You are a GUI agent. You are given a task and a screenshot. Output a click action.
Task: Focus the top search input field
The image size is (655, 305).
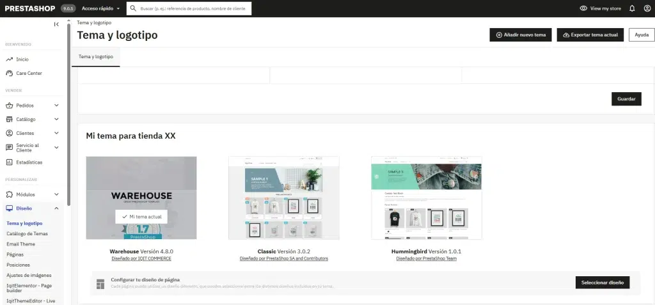click(x=189, y=8)
